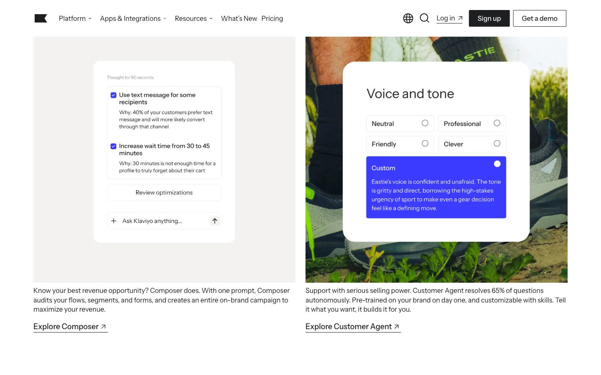Expand the Resources menu chevron

click(211, 19)
